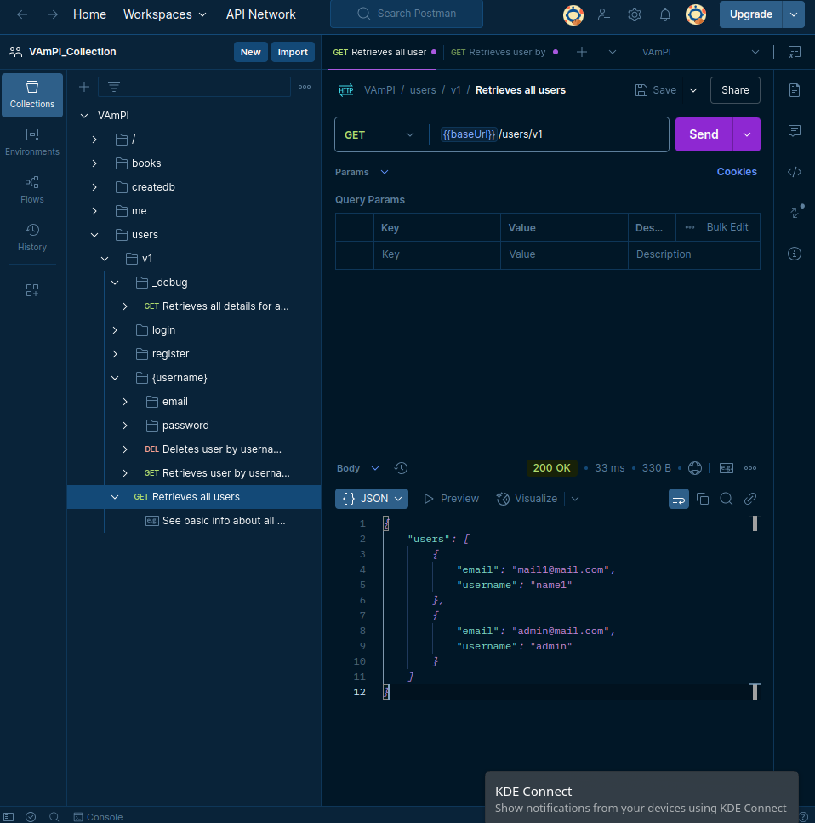Click the Cookies link
Image resolution: width=815 pixels, height=823 pixels.
[737, 172]
